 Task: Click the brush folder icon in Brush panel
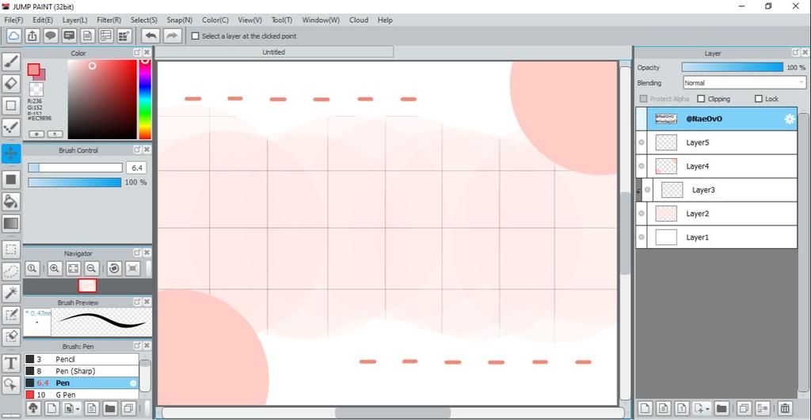(x=109, y=408)
